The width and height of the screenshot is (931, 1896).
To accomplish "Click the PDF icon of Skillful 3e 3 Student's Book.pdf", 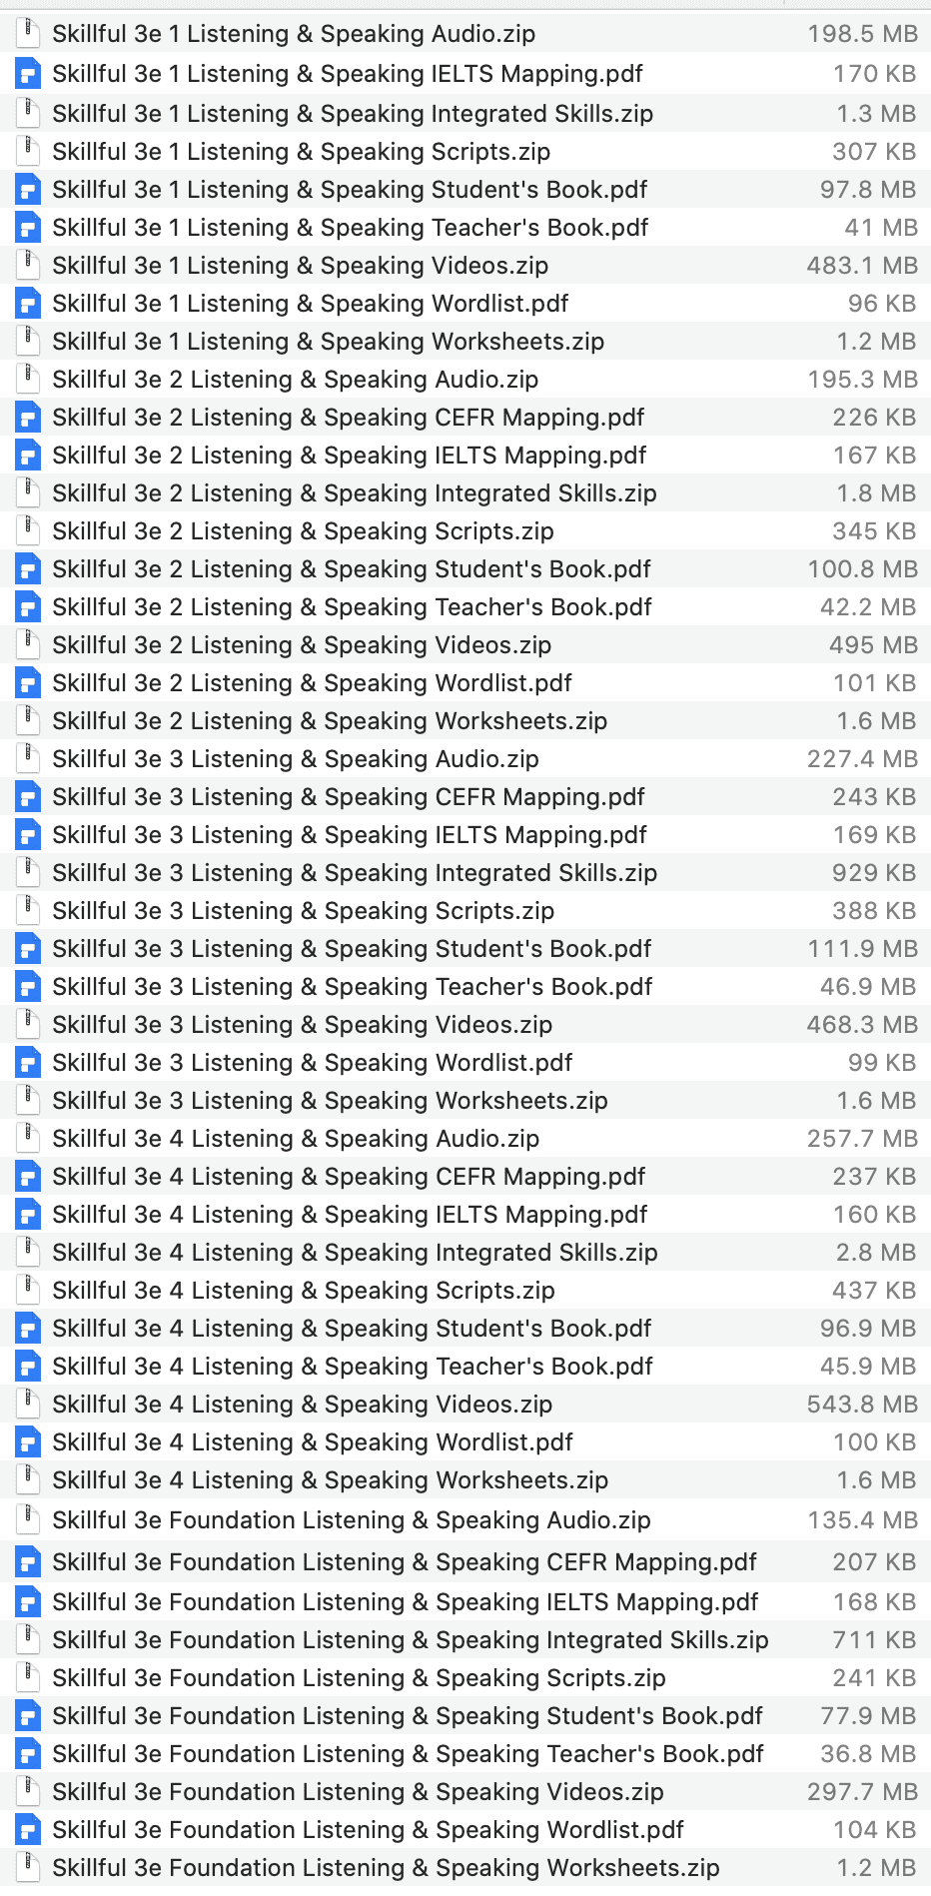I will [29, 949].
